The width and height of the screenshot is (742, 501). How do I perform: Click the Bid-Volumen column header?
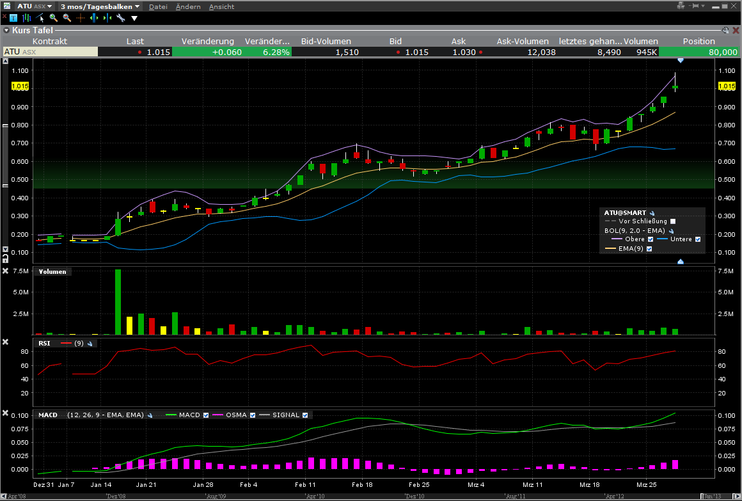[326, 41]
